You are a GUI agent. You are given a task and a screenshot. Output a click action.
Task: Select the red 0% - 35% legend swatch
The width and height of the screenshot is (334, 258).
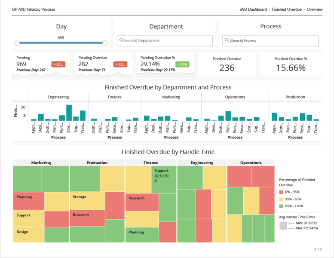pos(282,192)
